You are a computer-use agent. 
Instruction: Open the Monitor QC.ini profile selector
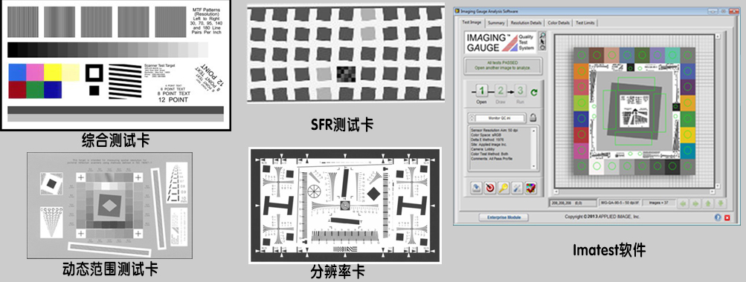click(x=500, y=118)
